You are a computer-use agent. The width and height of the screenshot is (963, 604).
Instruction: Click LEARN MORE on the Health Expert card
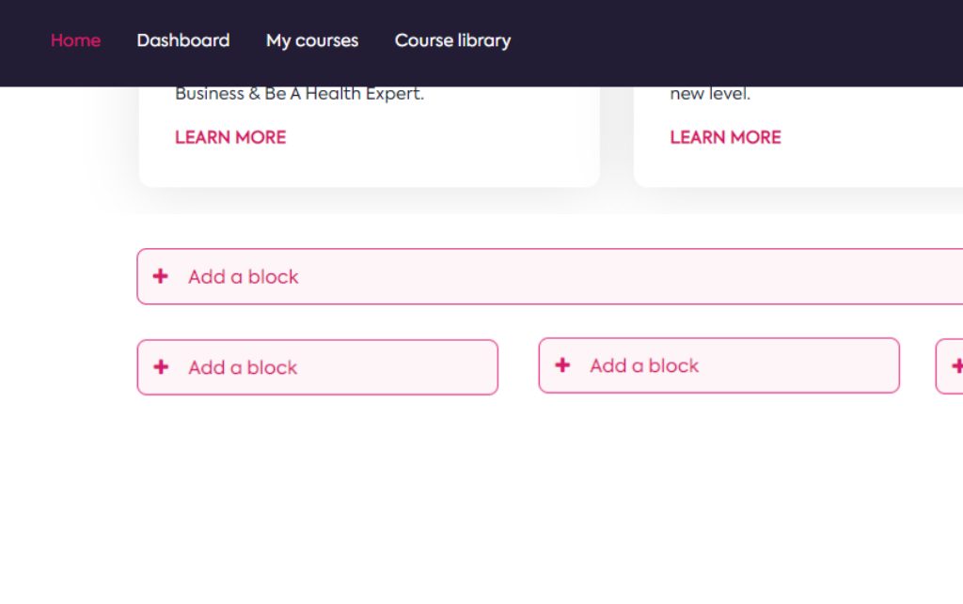pyautogui.click(x=230, y=137)
